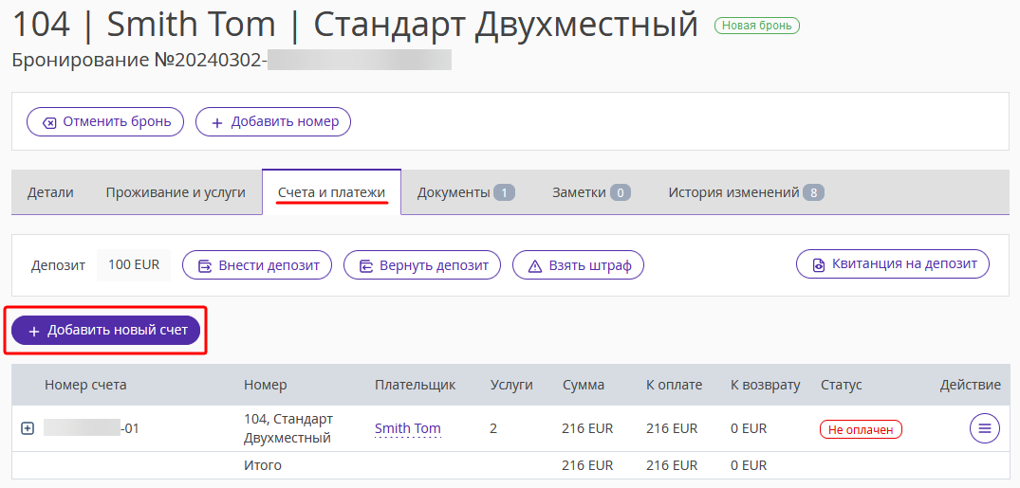Click the badge count 1 on Документы
The width and height of the screenshot is (1020, 488).
point(504,192)
